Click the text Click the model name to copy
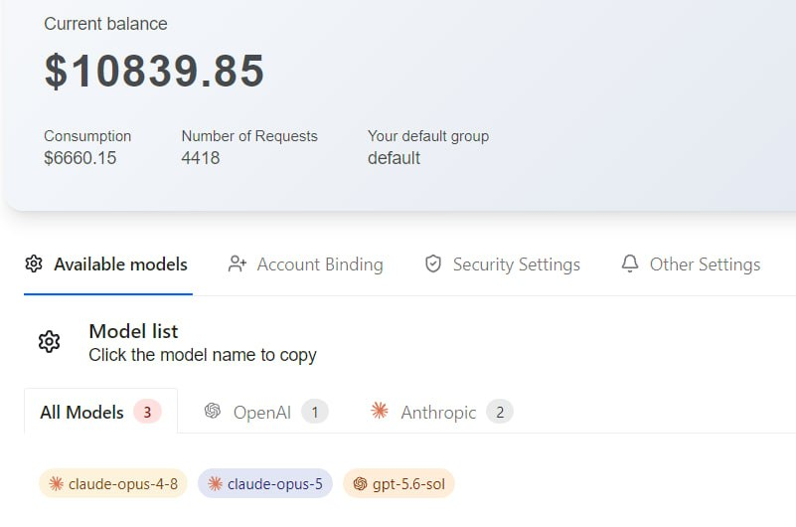Image resolution: width=796 pixels, height=527 pixels. 203,355
